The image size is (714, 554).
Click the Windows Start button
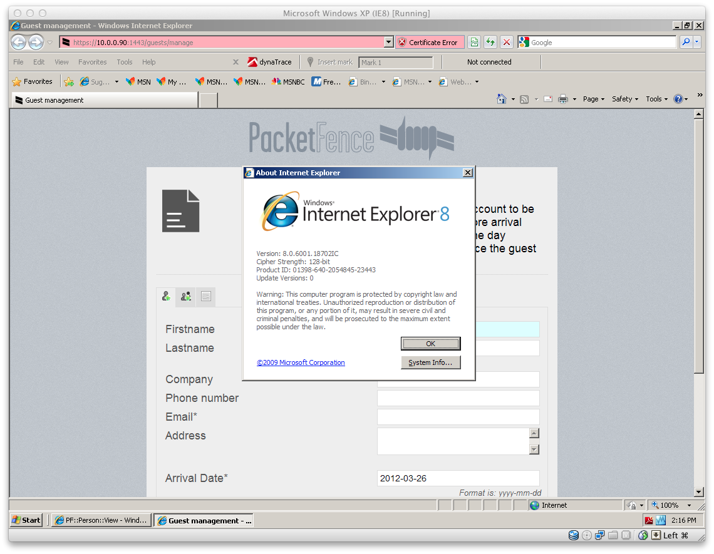coord(26,520)
